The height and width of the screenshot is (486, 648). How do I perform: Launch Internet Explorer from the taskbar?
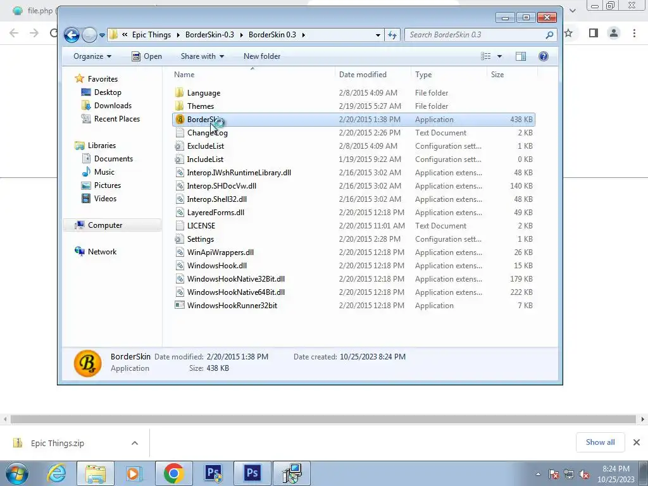point(56,473)
